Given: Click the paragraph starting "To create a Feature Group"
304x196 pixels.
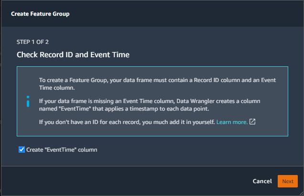Looking at the screenshot, I should 157,84.
